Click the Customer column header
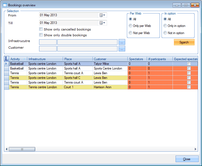The image size is (202, 166). pyautogui.click(x=110, y=59)
